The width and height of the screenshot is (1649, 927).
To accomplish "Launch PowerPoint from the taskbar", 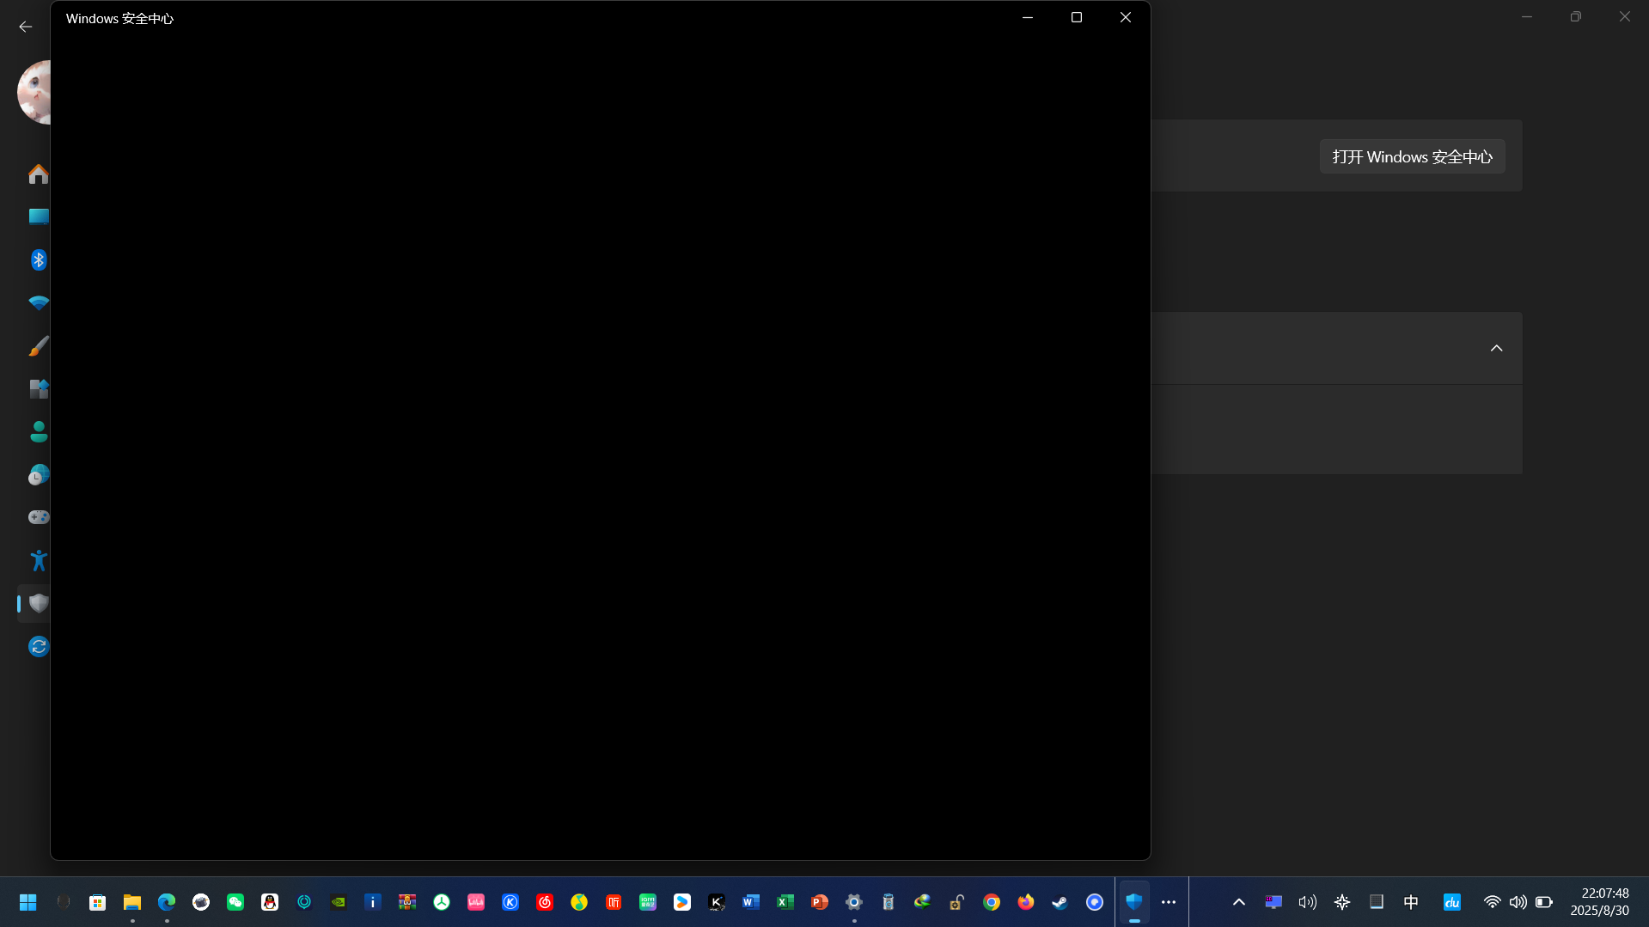I will [820, 902].
